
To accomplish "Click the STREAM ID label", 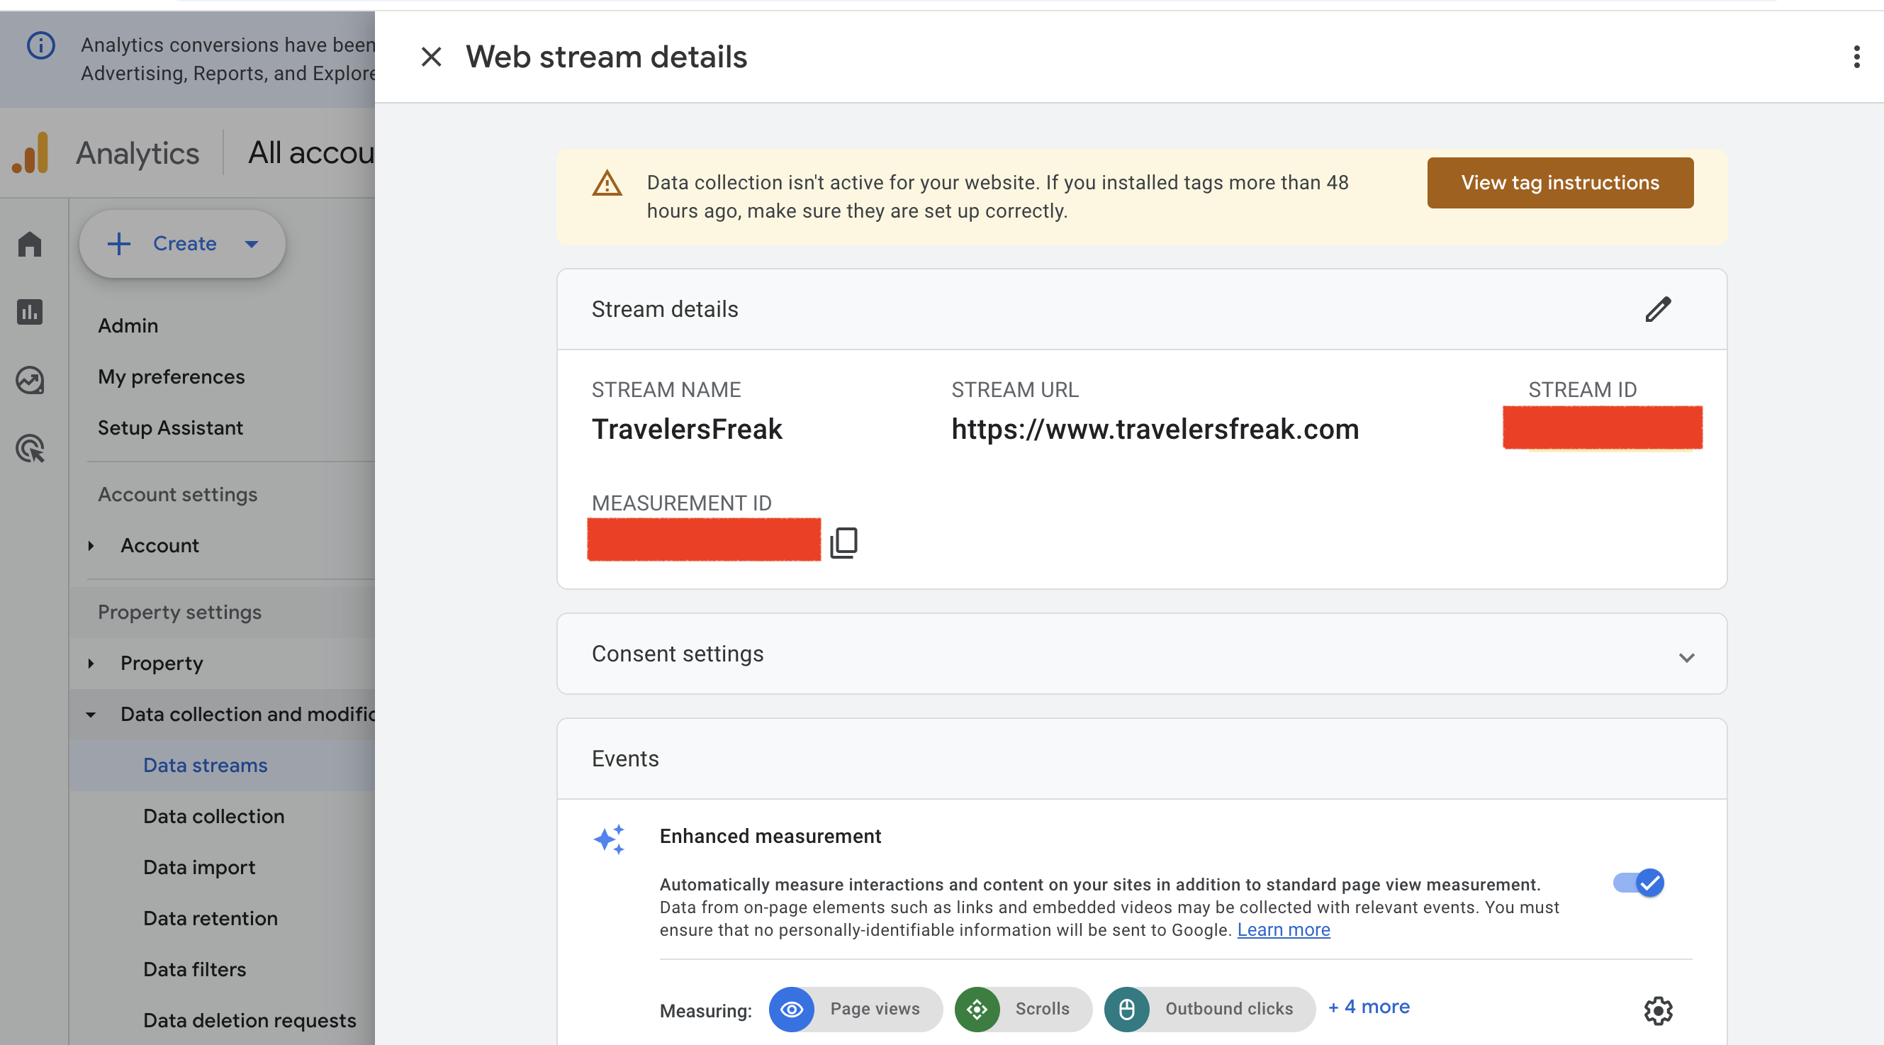I will click(1582, 390).
